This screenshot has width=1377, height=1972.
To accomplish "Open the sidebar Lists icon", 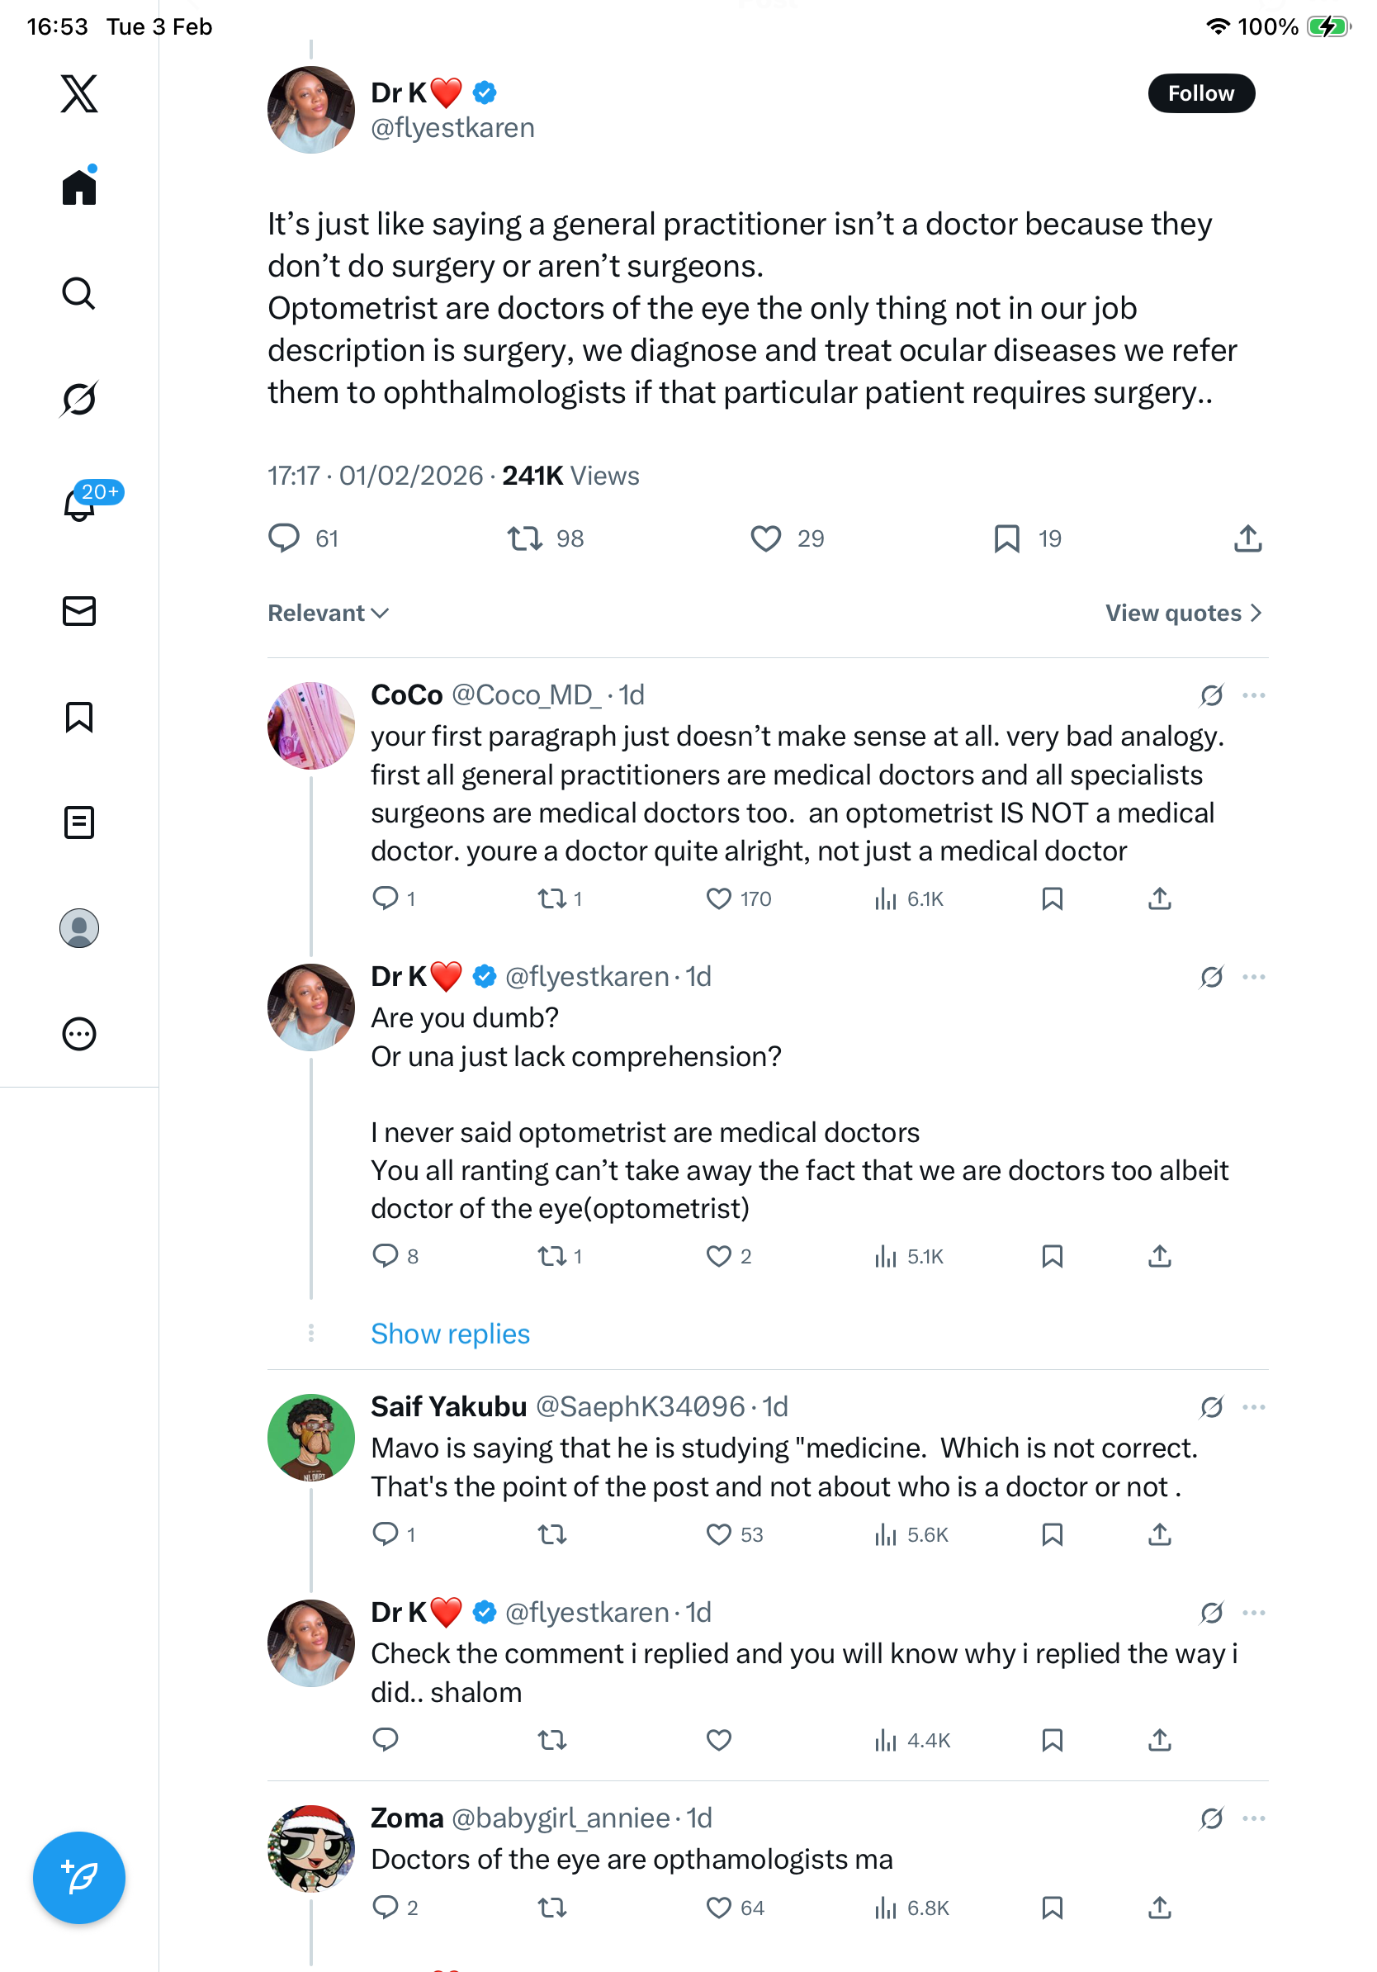I will tap(79, 822).
